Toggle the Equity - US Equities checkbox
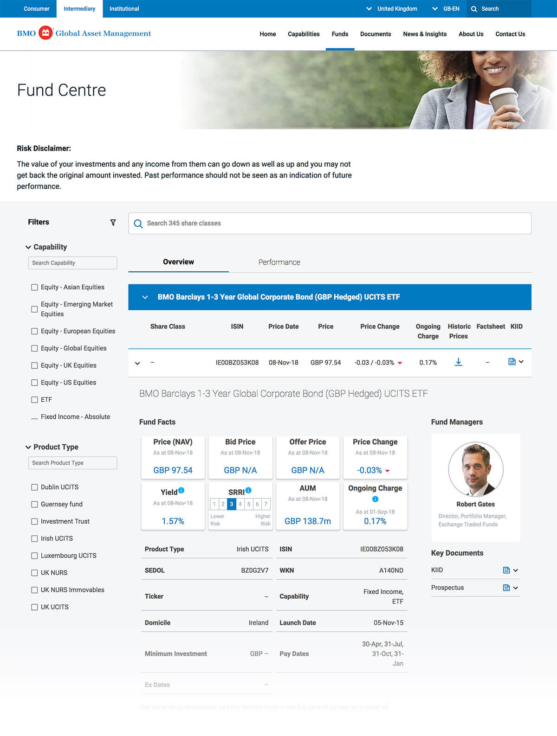557x736 pixels. pyautogui.click(x=34, y=383)
